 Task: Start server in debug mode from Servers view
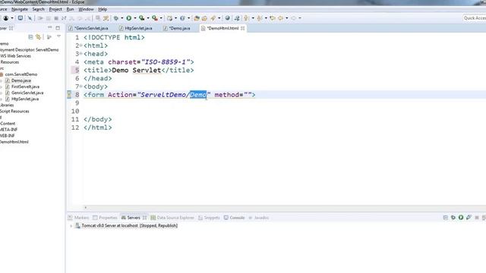[x=453, y=218]
